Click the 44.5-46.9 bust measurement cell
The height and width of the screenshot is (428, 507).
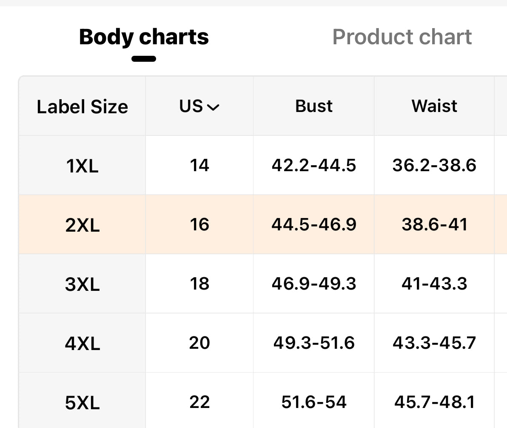click(x=314, y=224)
